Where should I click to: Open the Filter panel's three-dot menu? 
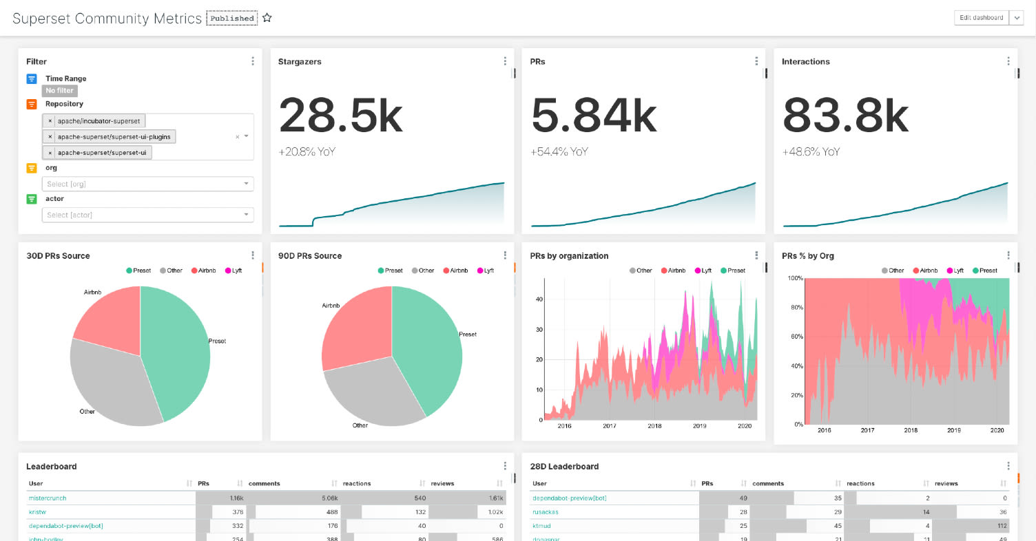[253, 61]
